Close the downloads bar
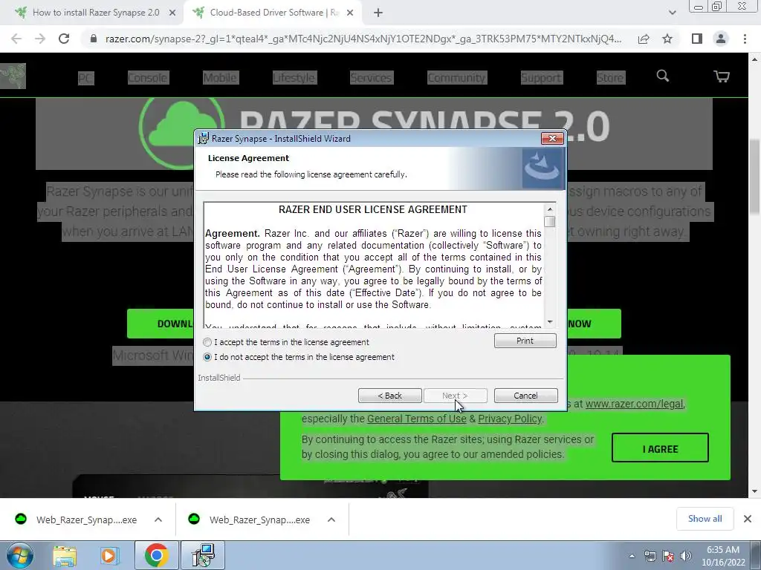The height and width of the screenshot is (570, 761). point(748,519)
